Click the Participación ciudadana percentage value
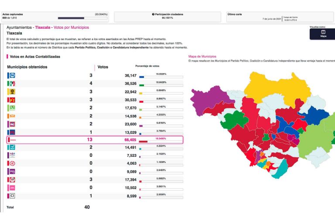 [167, 18]
